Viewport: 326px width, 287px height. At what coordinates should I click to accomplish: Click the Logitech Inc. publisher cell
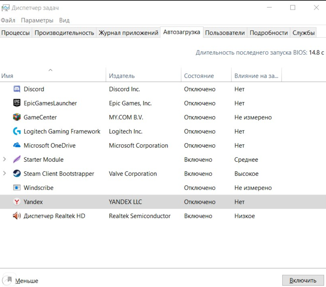click(126, 131)
